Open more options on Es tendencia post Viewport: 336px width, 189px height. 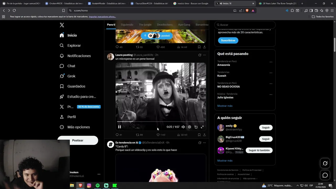tap(204, 143)
